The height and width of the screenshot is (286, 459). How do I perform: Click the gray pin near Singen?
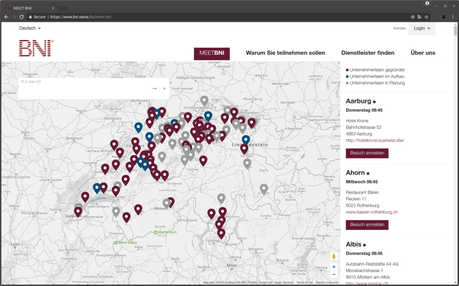tap(204, 101)
